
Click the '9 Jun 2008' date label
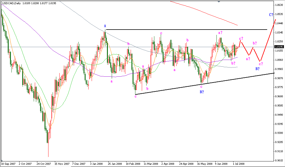click(221, 164)
